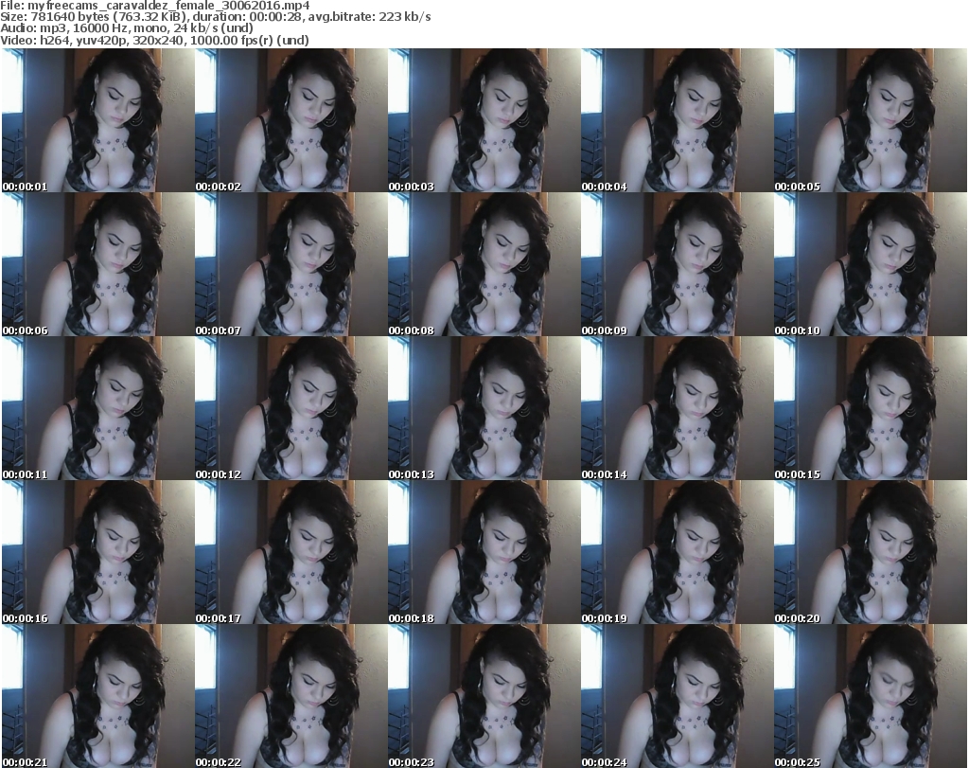
Task: Select the thumbnail frame timestamped 00:00:03
Action: (484, 120)
